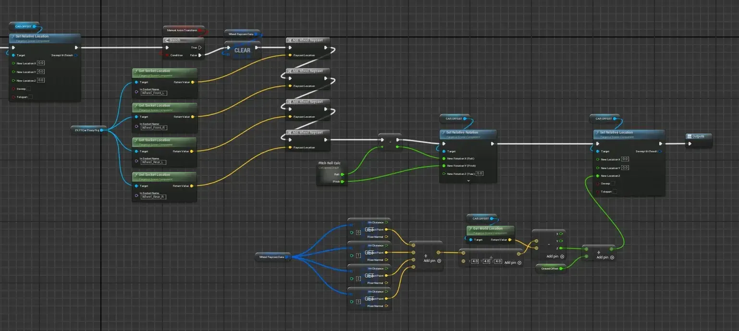Click the Branch node's False exec pin
This screenshot has height=331, width=739.
(200, 55)
